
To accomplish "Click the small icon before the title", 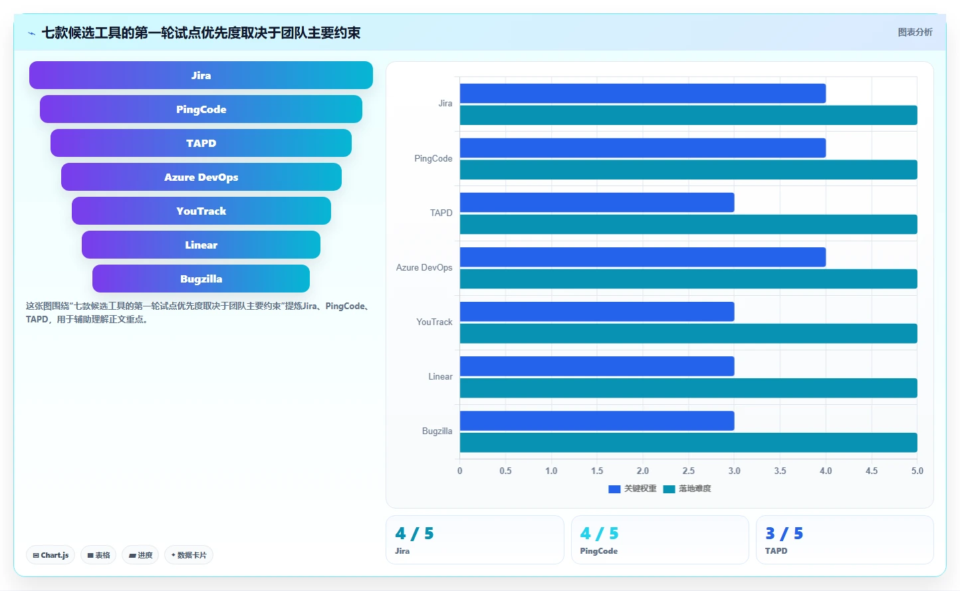I will coord(31,33).
